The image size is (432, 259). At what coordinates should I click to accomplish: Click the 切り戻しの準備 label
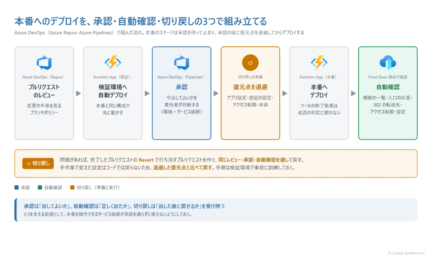coord(250,77)
